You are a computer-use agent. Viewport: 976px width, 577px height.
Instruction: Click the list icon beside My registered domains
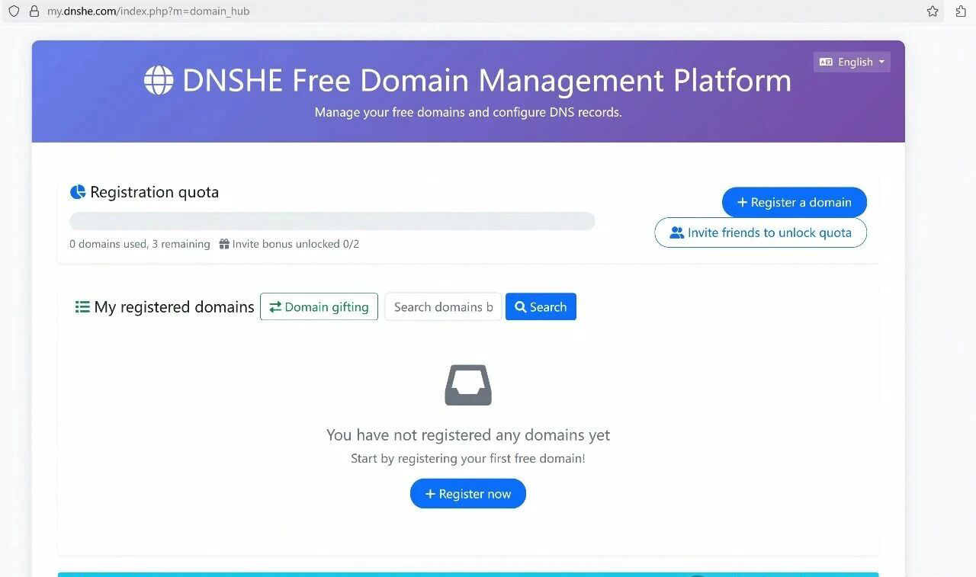click(x=82, y=307)
